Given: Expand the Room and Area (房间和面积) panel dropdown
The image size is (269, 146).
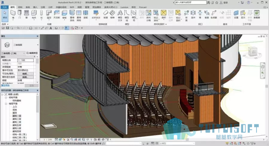Looking at the screenshot, I should [x=160, y=24].
